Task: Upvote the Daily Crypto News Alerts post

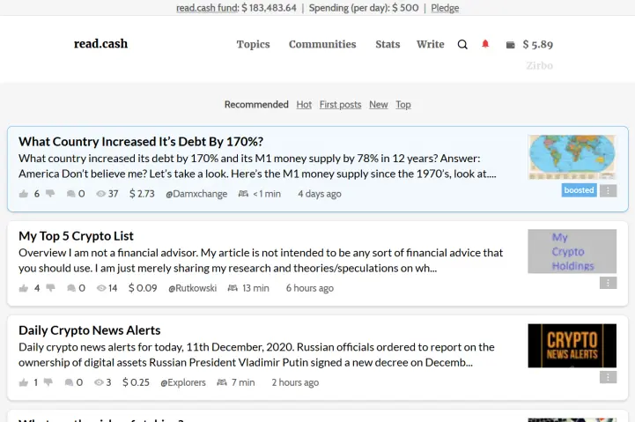Action: click(x=24, y=382)
